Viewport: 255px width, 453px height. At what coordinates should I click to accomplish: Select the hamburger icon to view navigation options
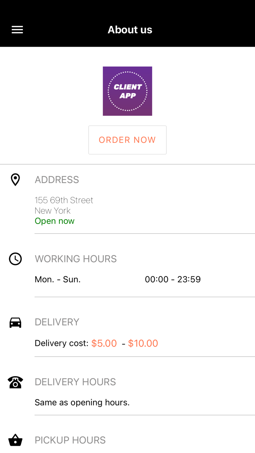17,29
